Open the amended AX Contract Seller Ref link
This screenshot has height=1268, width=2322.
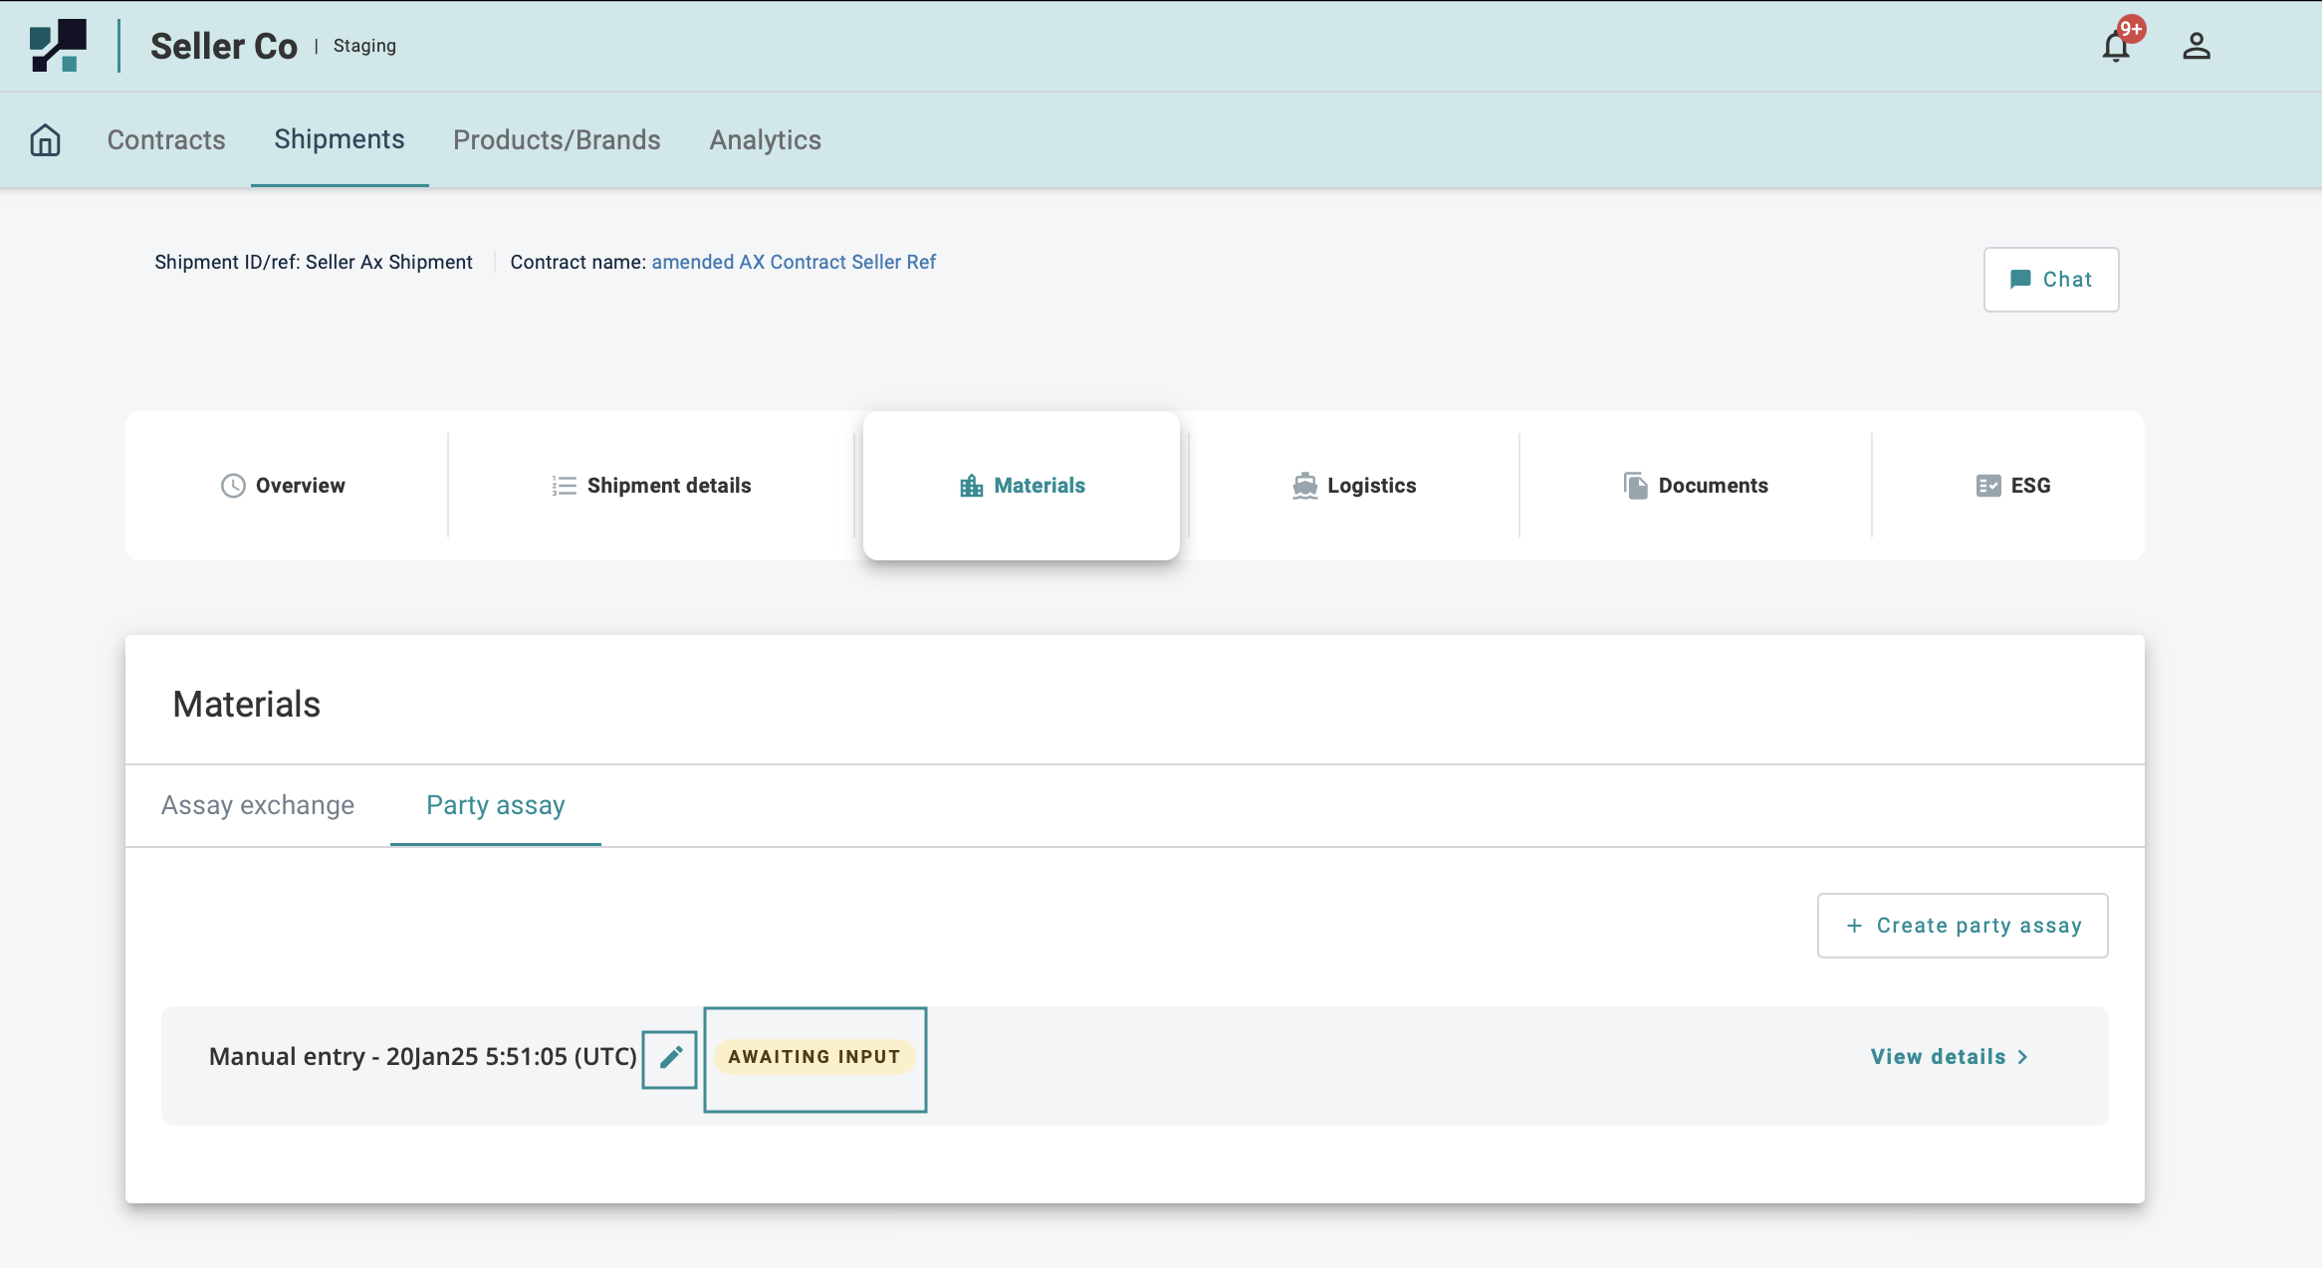(x=794, y=262)
